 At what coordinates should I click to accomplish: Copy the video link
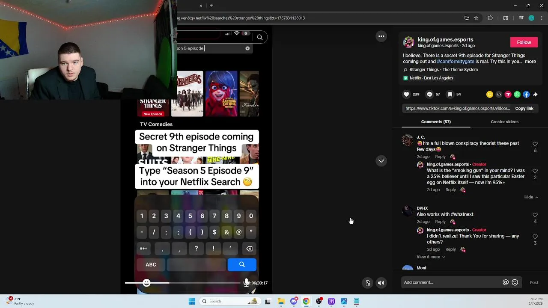pyautogui.click(x=524, y=109)
